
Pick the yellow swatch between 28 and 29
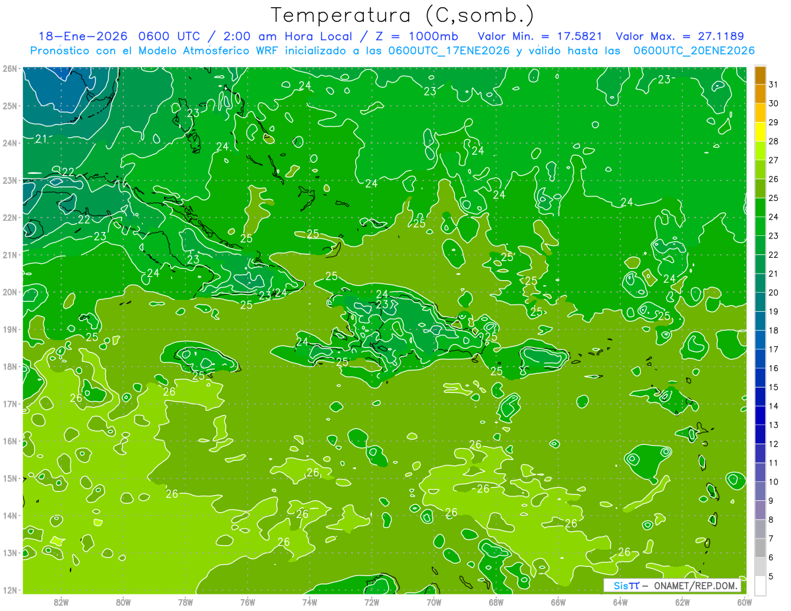pos(761,132)
